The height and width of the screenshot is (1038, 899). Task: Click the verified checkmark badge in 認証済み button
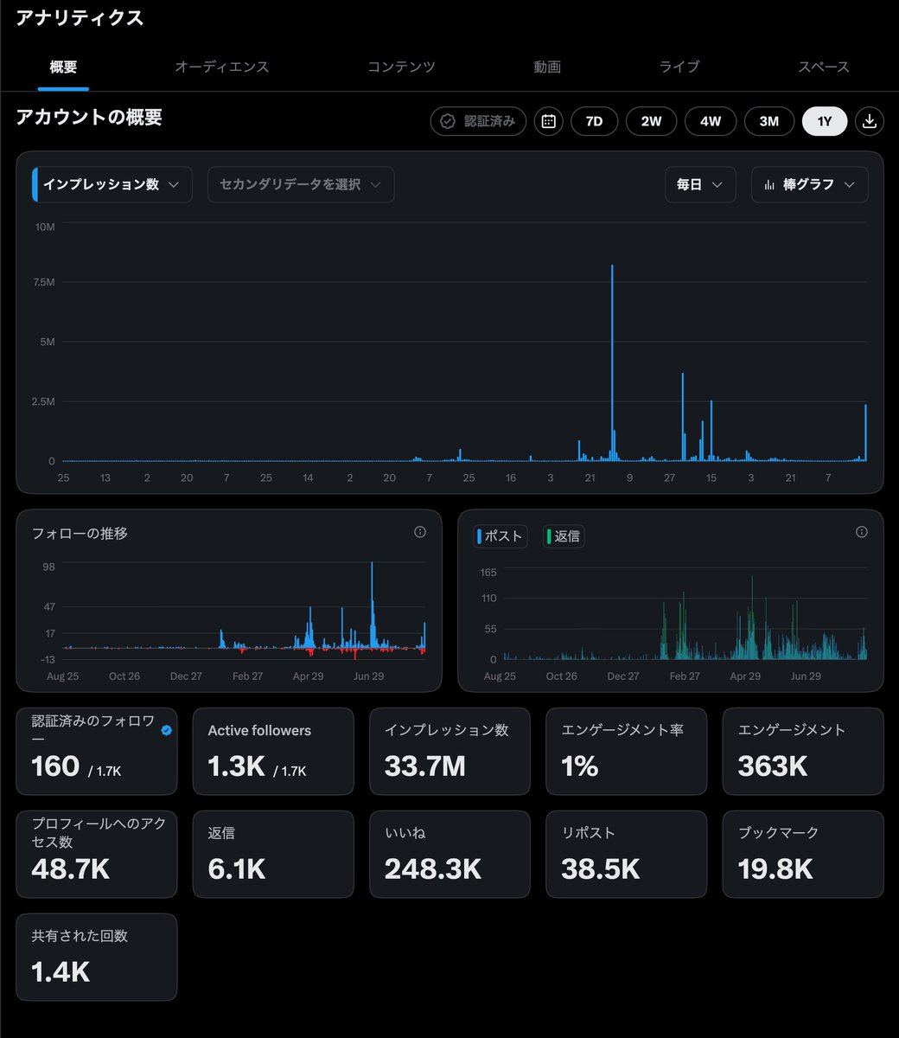point(448,121)
